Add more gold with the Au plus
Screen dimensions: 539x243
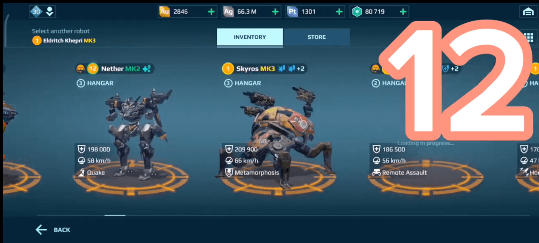211,12
